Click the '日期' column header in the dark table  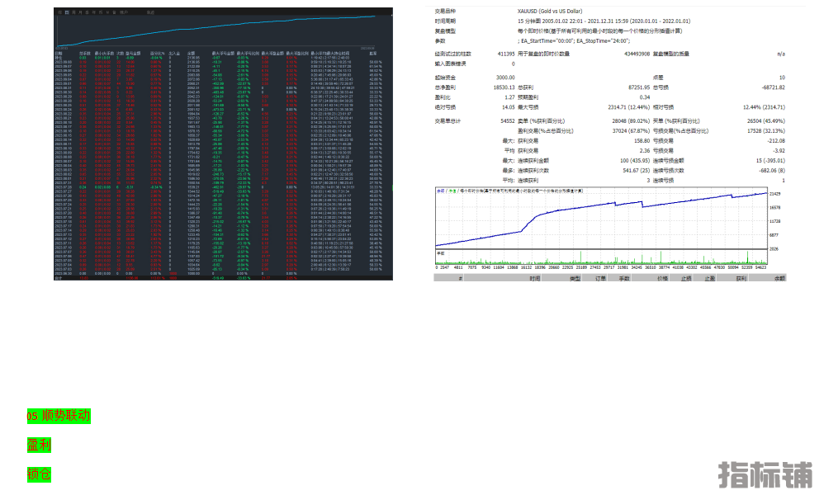click(59, 54)
